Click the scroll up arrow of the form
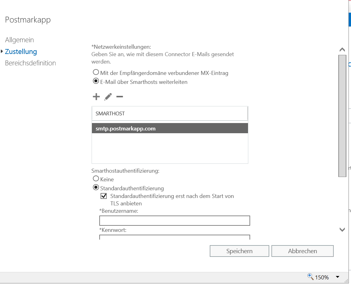 coord(342,50)
